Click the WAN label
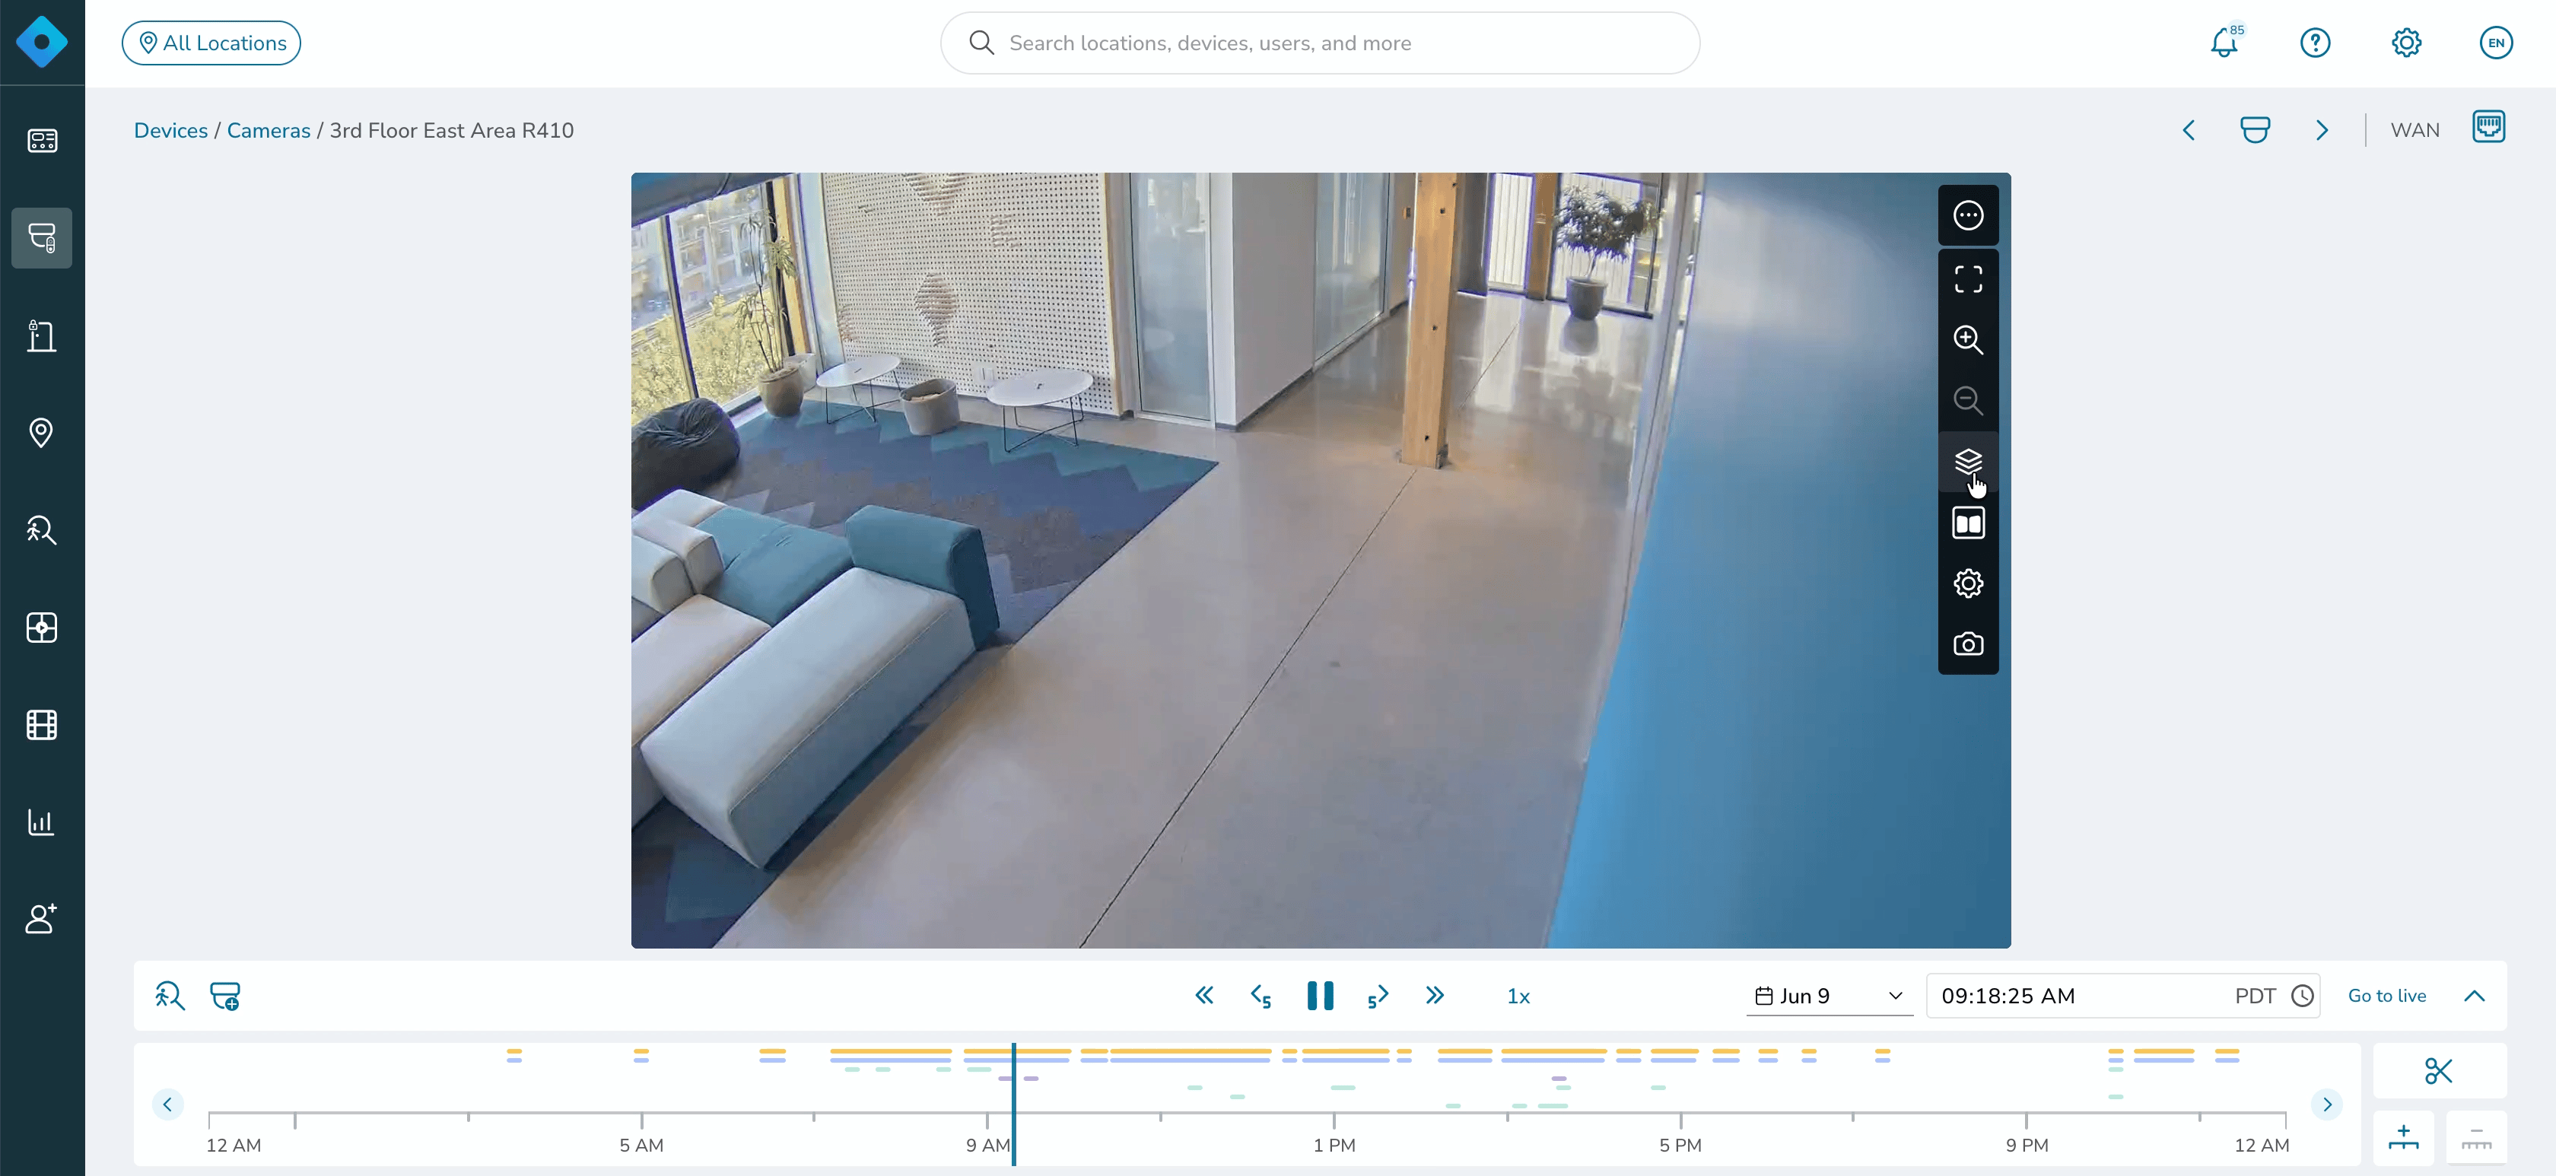Screen dimensions: 2556x1176 tap(2414, 130)
